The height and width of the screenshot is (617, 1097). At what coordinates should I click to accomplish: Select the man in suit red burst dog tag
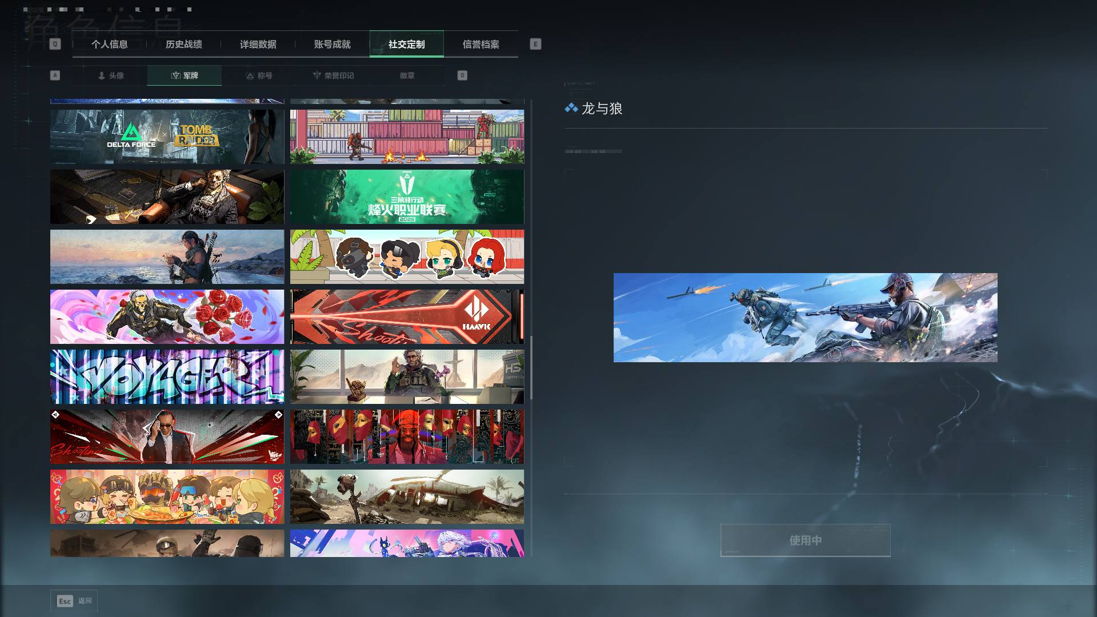click(x=167, y=436)
